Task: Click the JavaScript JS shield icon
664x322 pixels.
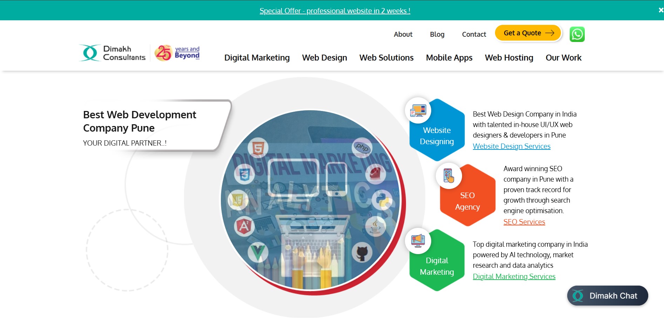Action: tap(238, 200)
